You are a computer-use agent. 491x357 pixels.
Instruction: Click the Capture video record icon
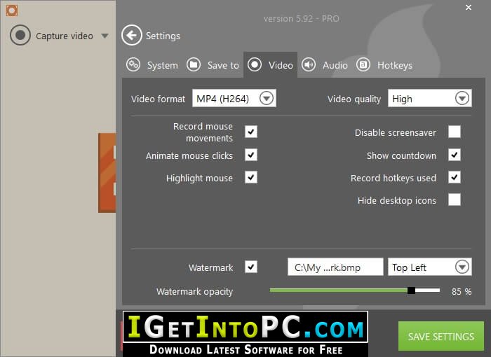point(20,36)
